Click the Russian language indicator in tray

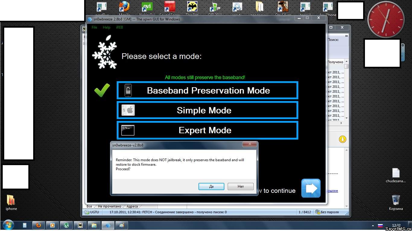click(x=380, y=225)
